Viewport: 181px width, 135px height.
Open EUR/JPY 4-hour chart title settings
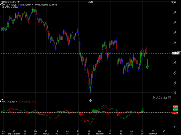click(x=29, y=5)
